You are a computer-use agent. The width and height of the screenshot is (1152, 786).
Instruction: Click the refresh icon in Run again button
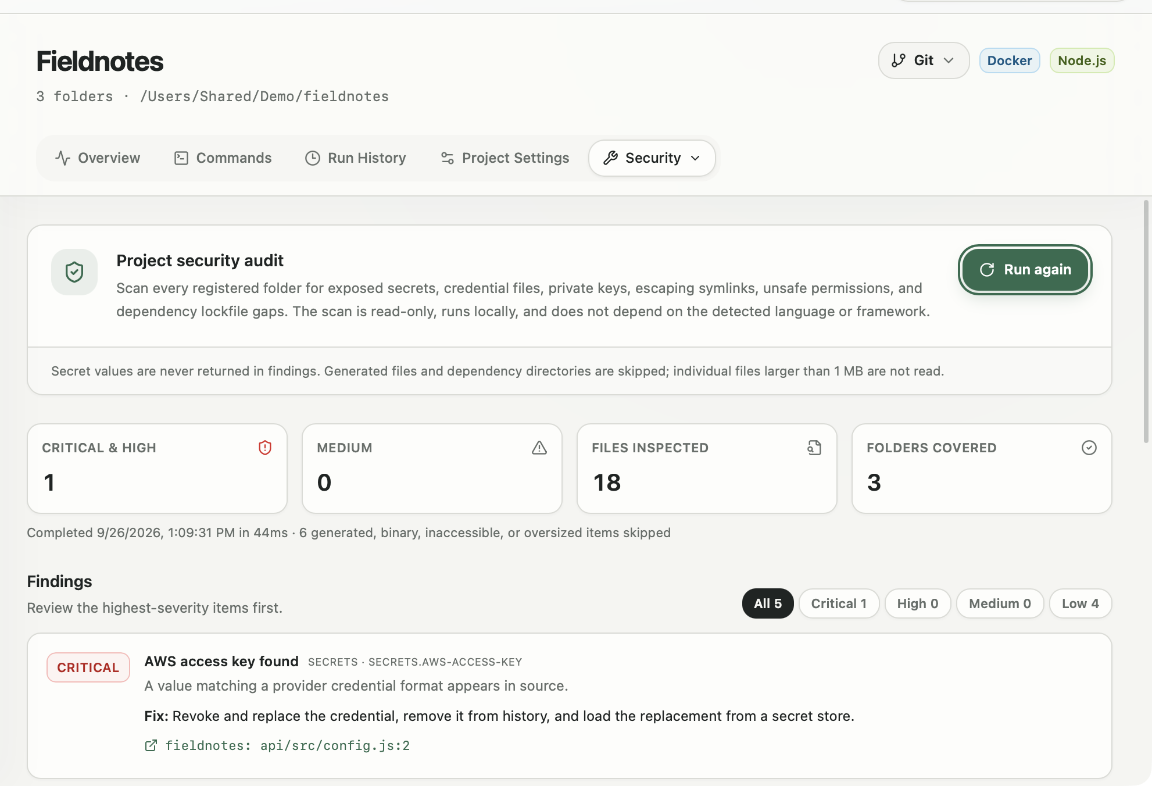(x=987, y=270)
